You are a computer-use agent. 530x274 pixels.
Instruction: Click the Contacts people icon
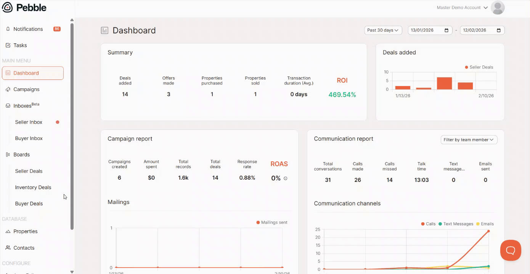[8, 248]
